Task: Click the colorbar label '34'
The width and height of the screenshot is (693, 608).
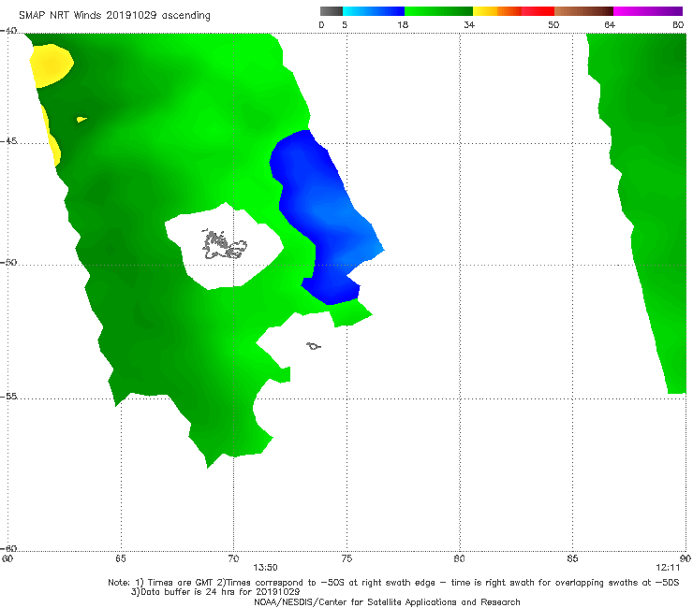Action: (x=469, y=25)
